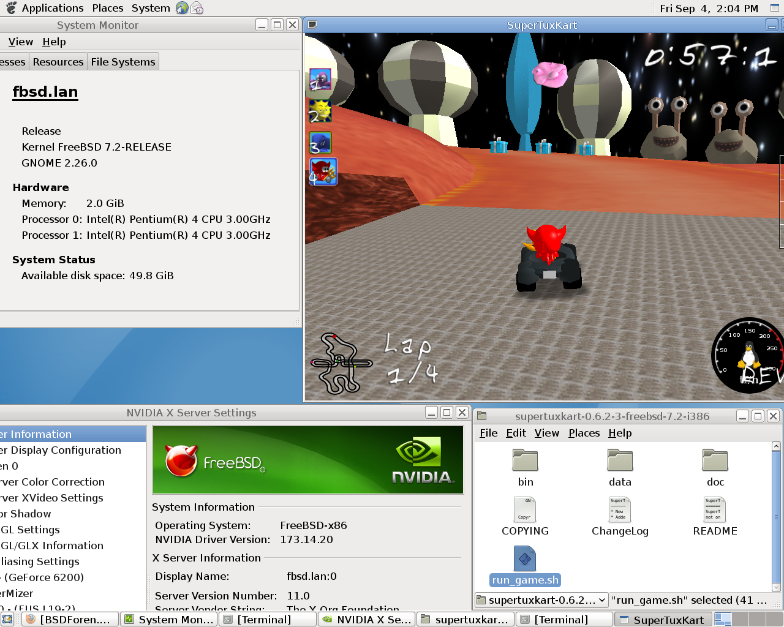Select X Server Display Configuration item
This screenshot has width=784, height=627.
[73, 450]
